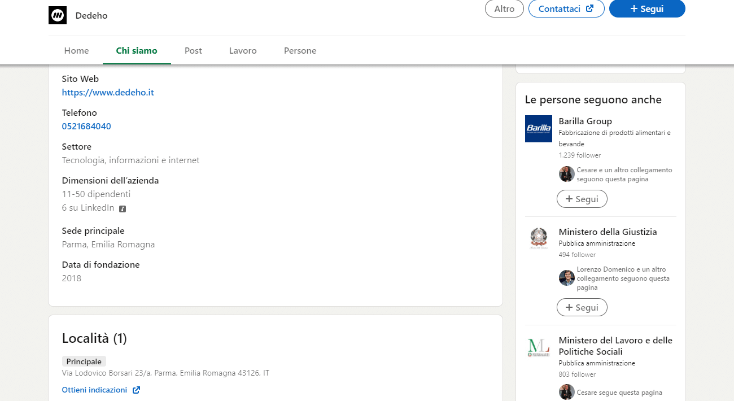The image size is (734, 401).
Task: Click the Ottieni indicazioni link
Action: click(x=94, y=390)
